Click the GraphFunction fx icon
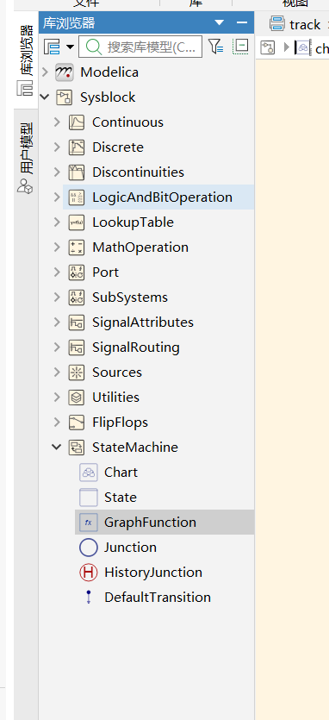 89,523
